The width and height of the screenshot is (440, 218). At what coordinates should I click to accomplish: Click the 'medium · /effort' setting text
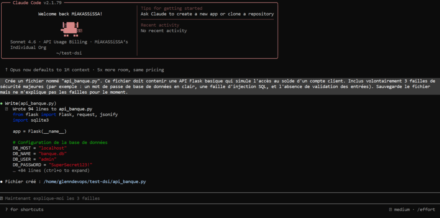tap(415, 209)
